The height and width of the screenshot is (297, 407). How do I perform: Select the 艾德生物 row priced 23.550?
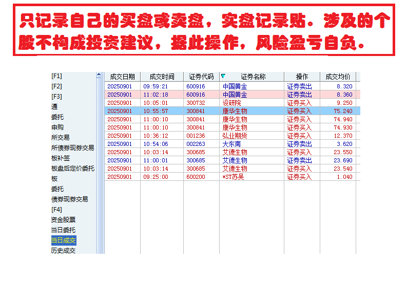pos(232,152)
